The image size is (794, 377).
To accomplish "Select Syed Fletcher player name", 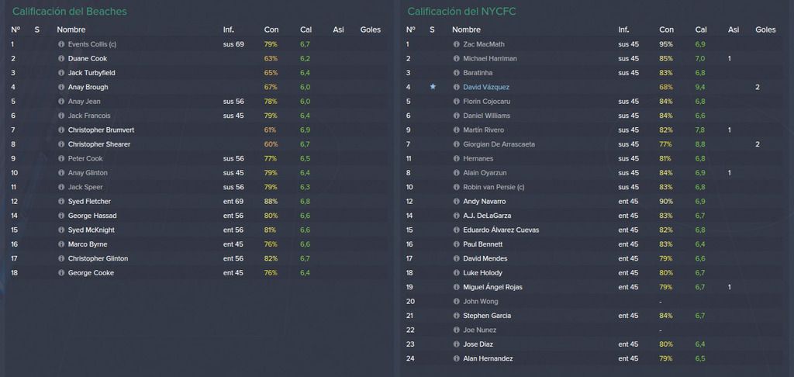I will 89,202.
